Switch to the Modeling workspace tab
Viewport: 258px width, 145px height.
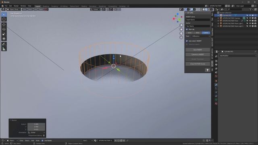click(x=46, y=6)
